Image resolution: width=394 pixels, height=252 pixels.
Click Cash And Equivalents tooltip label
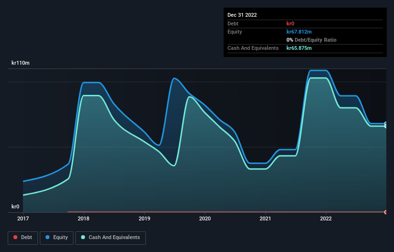coord(253,48)
